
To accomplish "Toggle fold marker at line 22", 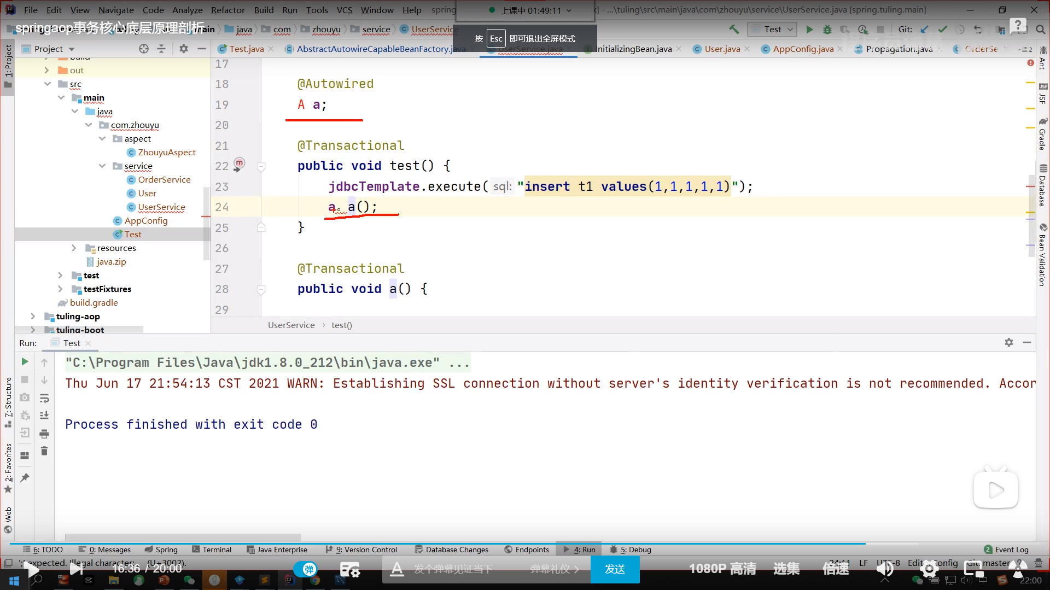I will click(261, 166).
